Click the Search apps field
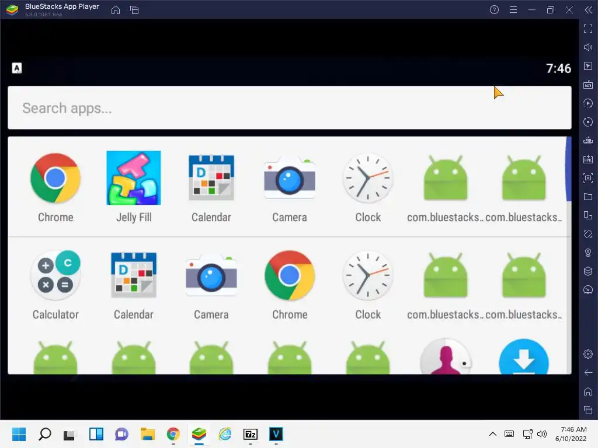 (290, 108)
